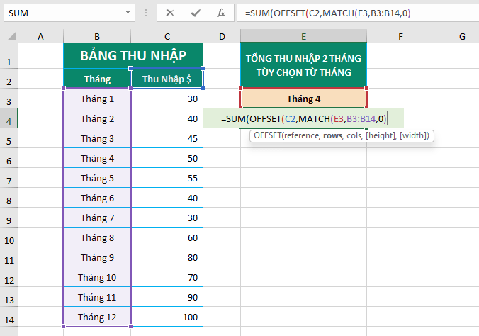
Task: Select cell 'Tháng 11' in column B
Action: tap(97, 297)
